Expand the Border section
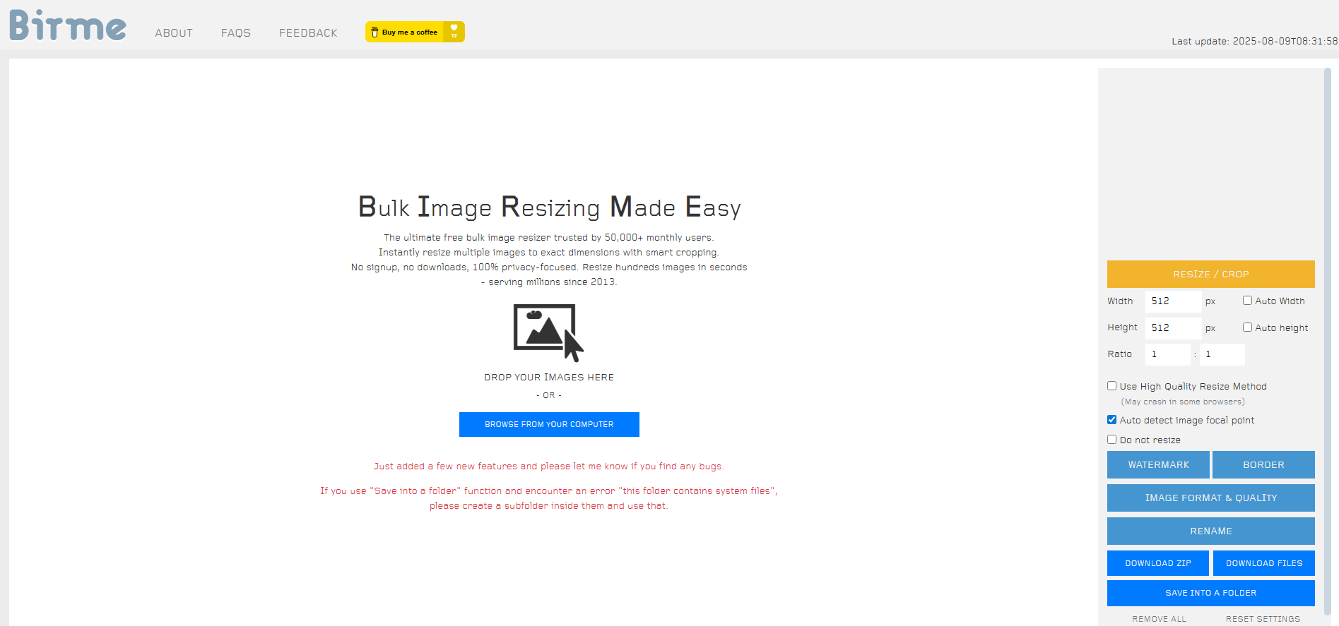This screenshot has height=626, width=1339. click(1263, 465)
